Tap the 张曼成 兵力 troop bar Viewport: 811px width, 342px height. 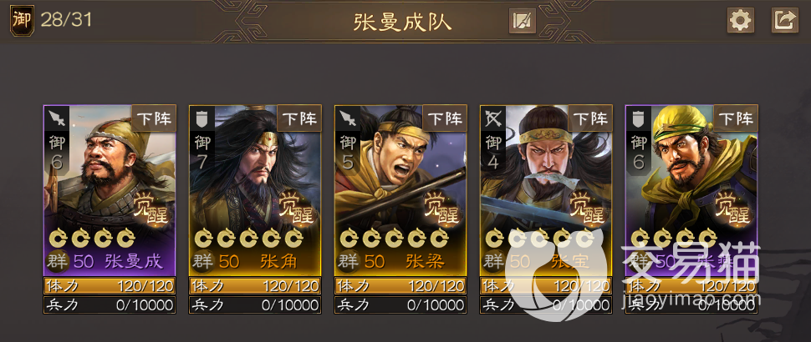[110, 304]
